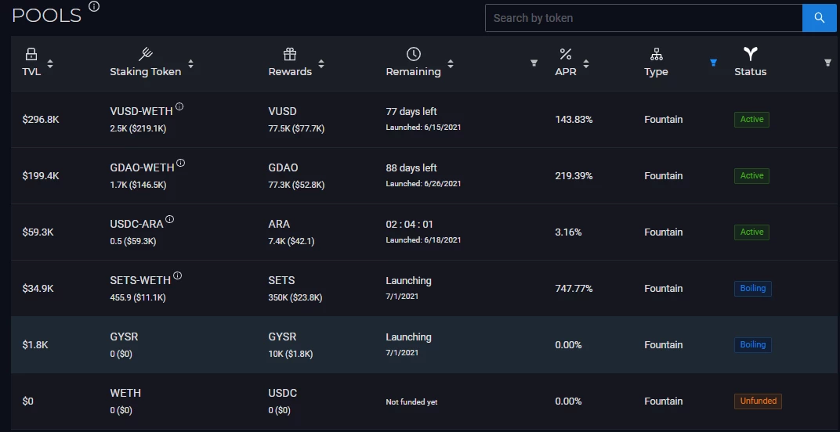Sort by the Rewards column header
The image size is (840, 432).
click(290, 72)
